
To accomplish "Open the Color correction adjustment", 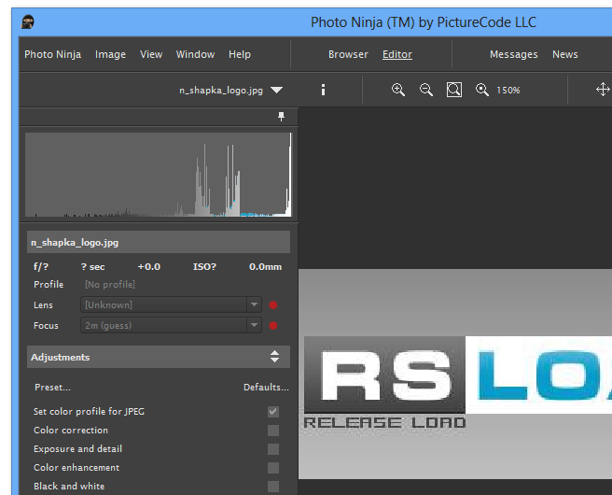I will coord(71,431).
